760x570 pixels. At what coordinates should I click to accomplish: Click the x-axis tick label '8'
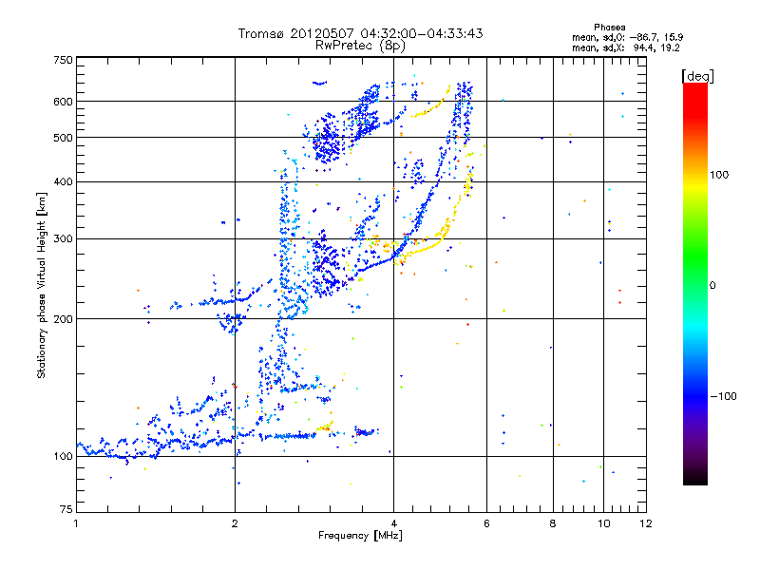553,523
